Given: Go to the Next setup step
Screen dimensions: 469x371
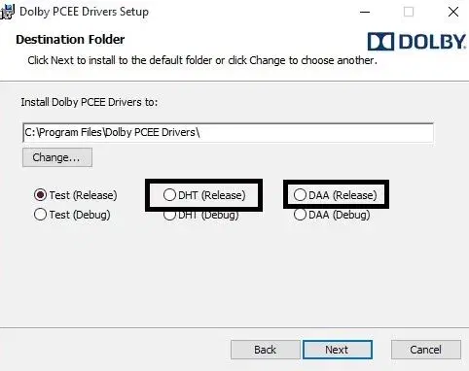Looking at the screenshot, I should point(338,350).
